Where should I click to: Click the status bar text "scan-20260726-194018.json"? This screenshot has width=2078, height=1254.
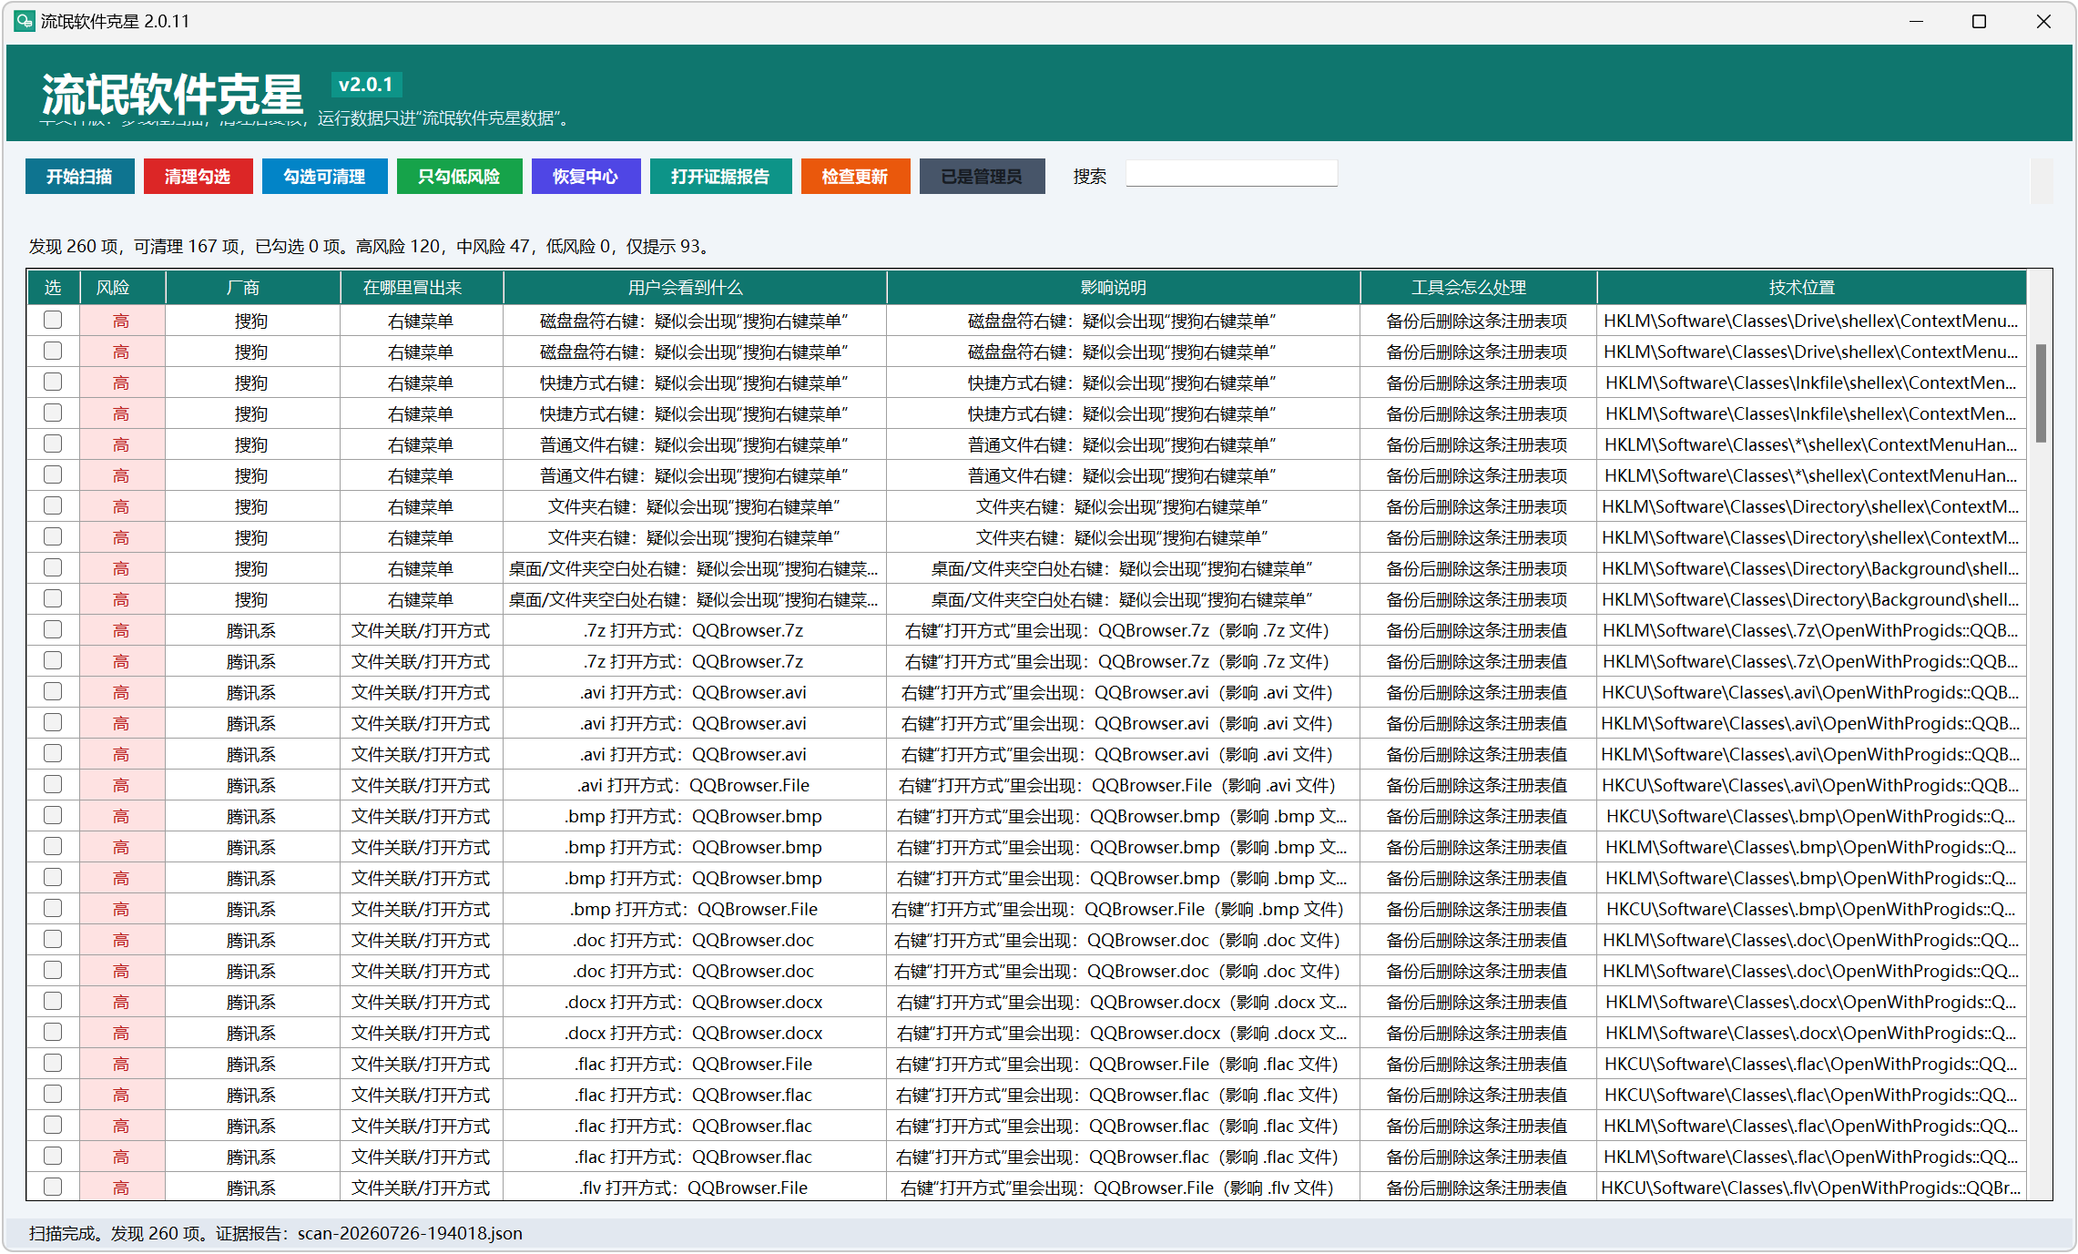[x=410, y=1234]
